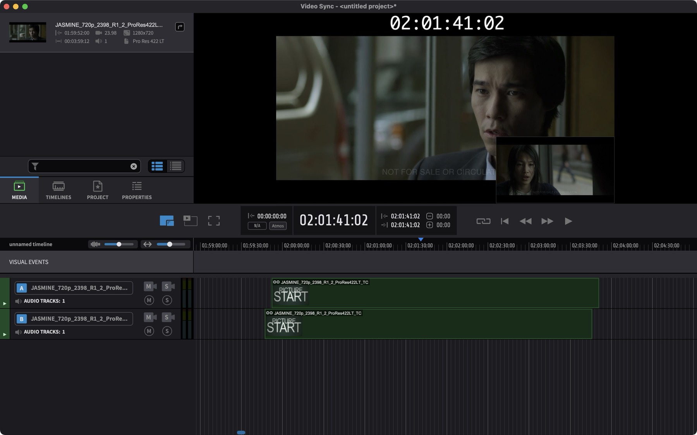The image size is (697, 435).
Task: Enter fullscreen viewer mode
Action: coord(214,221)
